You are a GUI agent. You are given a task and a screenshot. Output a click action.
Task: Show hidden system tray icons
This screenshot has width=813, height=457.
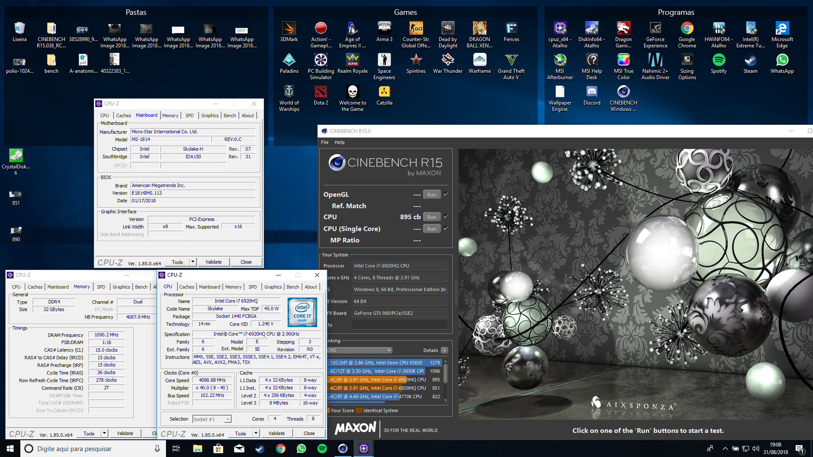point(725,449)
